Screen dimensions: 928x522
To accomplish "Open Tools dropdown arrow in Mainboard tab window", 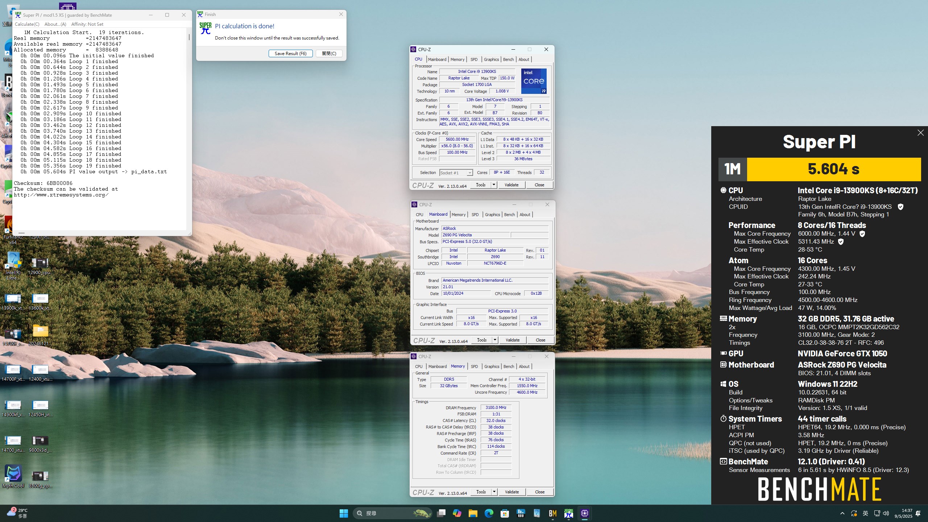I will [495, 340].
